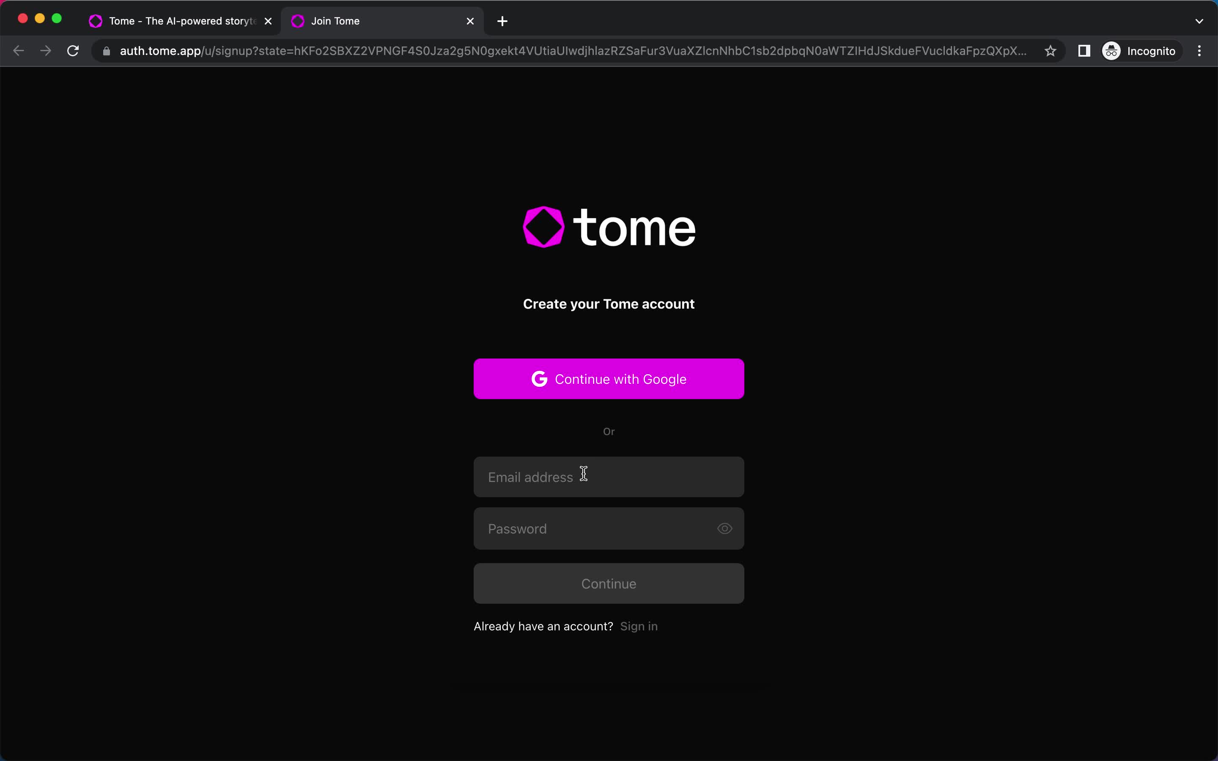Go forward in browser history
1218x761 pixels.
pyautogui.click(x=46, y=51)
